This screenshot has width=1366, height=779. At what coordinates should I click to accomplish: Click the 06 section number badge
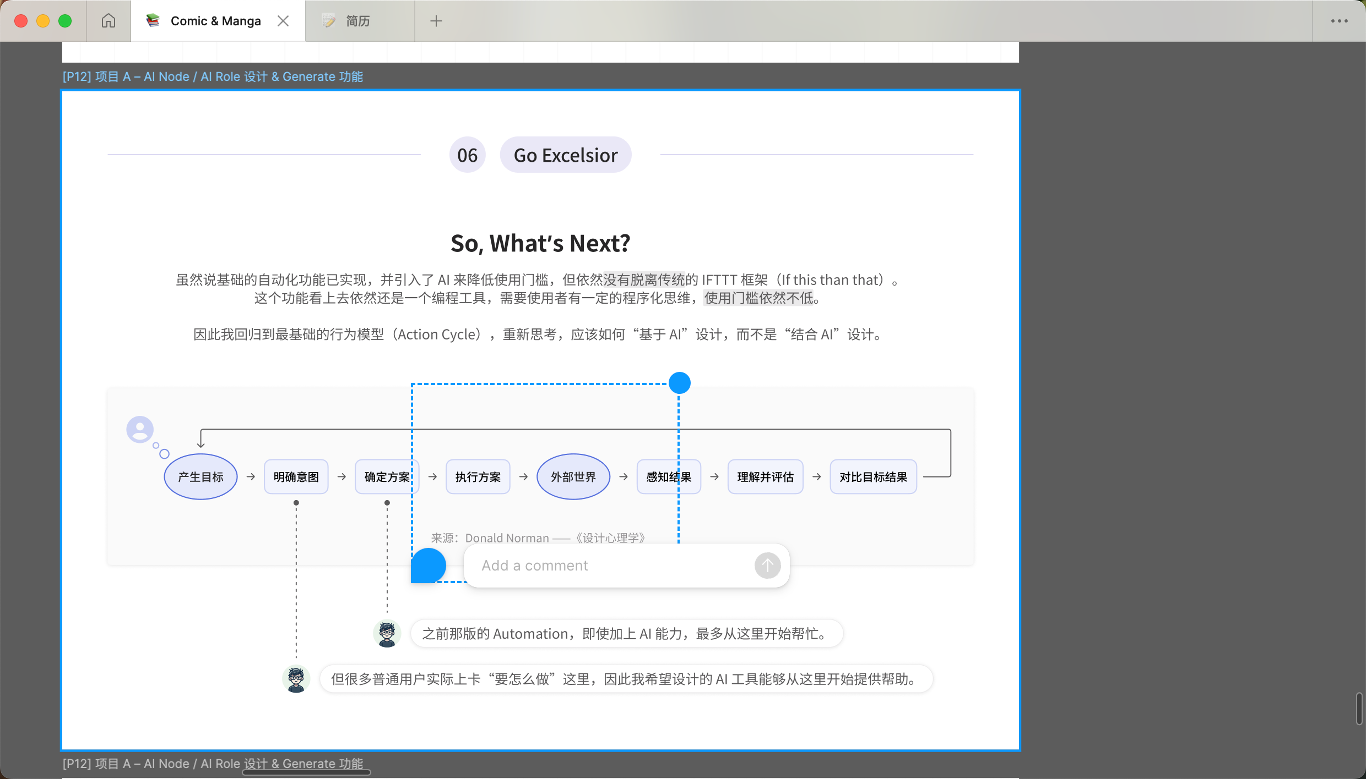click(468, 155)
